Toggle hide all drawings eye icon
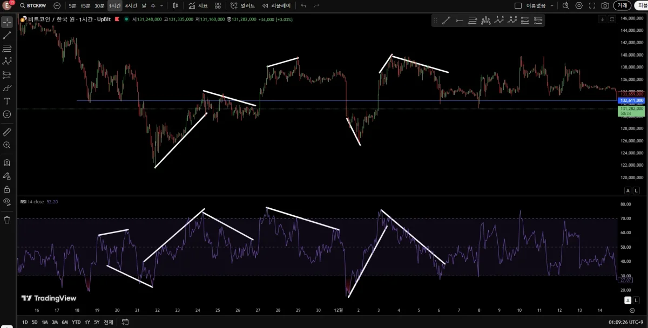 click(7, 202)
